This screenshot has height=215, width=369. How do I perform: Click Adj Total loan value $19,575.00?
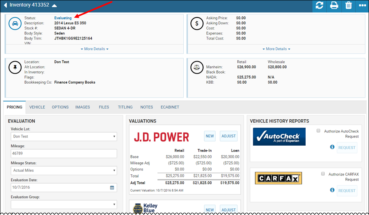coord(230,182)
